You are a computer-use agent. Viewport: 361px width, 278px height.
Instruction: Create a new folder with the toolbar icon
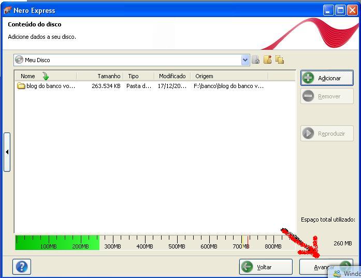point(268,60)
